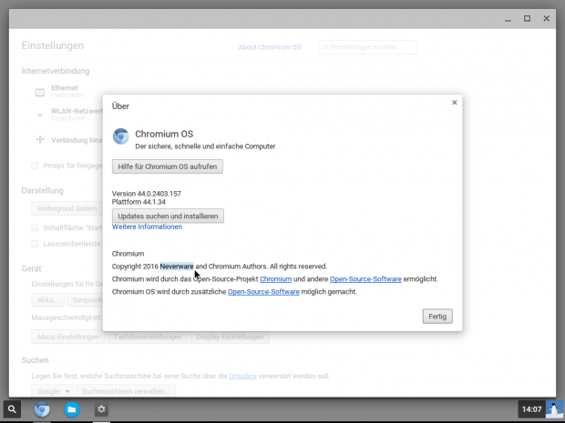
Task: Open the Files app from shelf
Action: 72,409
